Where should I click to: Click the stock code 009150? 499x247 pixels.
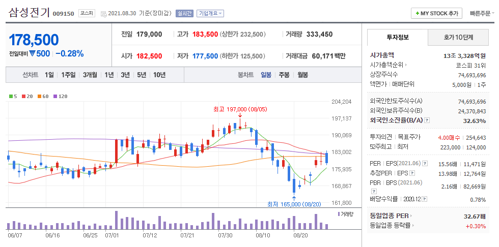point(63,14)
